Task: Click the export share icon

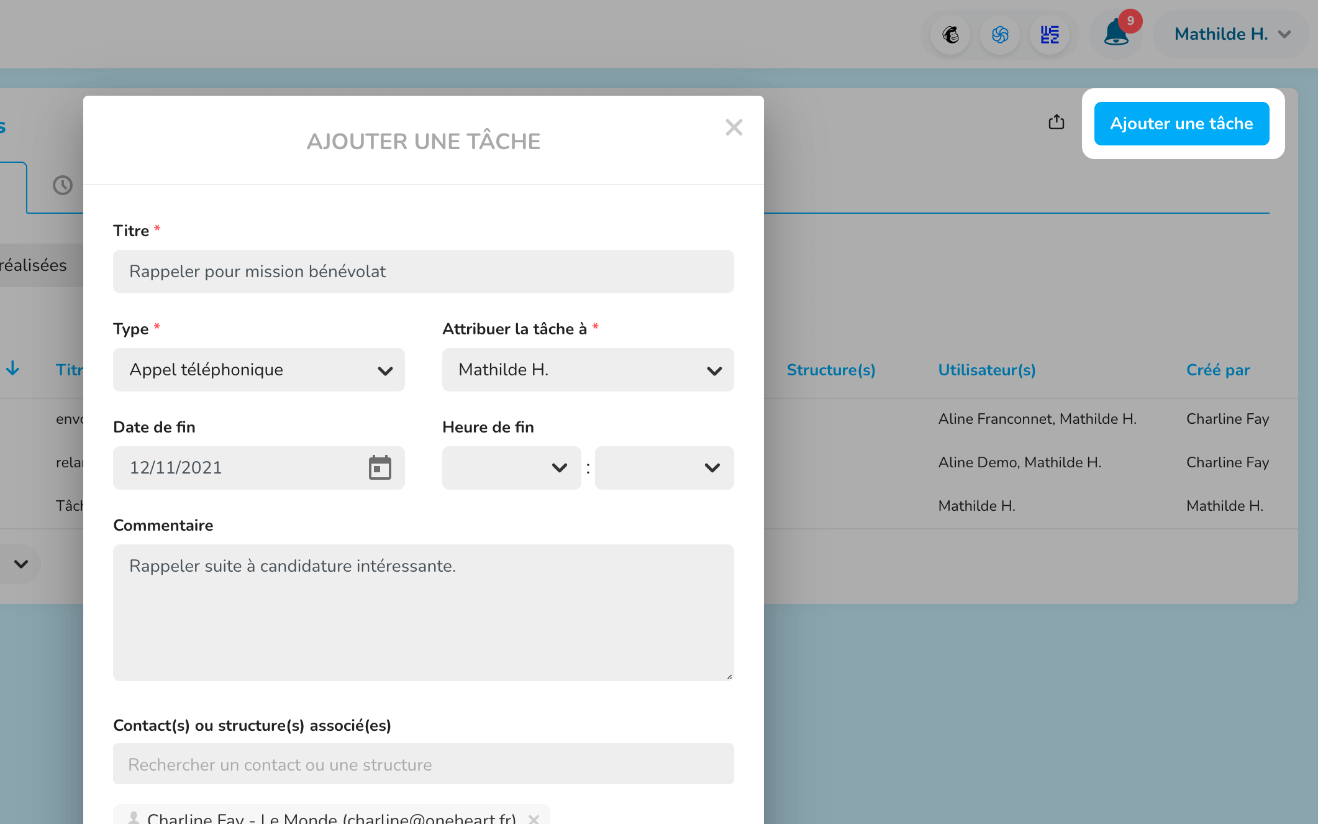Action: click(x=1056, y=122)
